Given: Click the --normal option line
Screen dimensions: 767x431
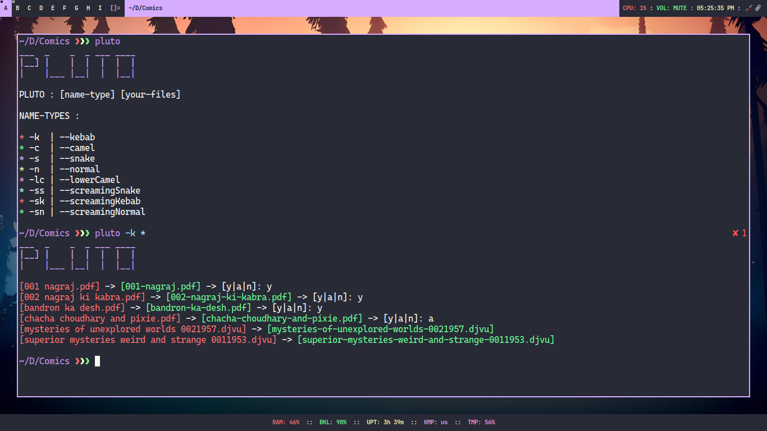Looking at the screenshot, I should [x=60, y=169].
